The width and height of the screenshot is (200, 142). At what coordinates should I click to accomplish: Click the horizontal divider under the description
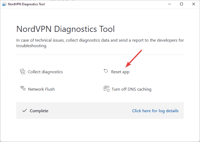click(x=100, y=55)
